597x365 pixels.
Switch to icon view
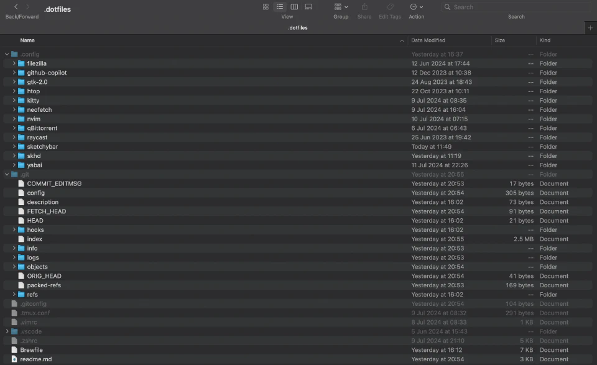pyautogui.click(x=266, y=7)
